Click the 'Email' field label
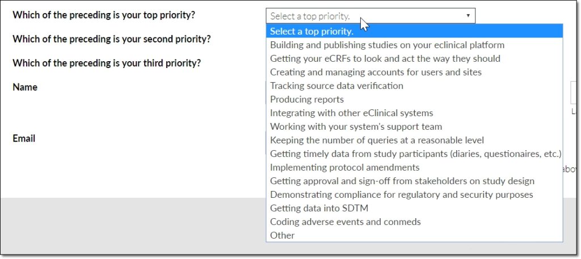Screen dimensions: 581x259 coord(24,138)
